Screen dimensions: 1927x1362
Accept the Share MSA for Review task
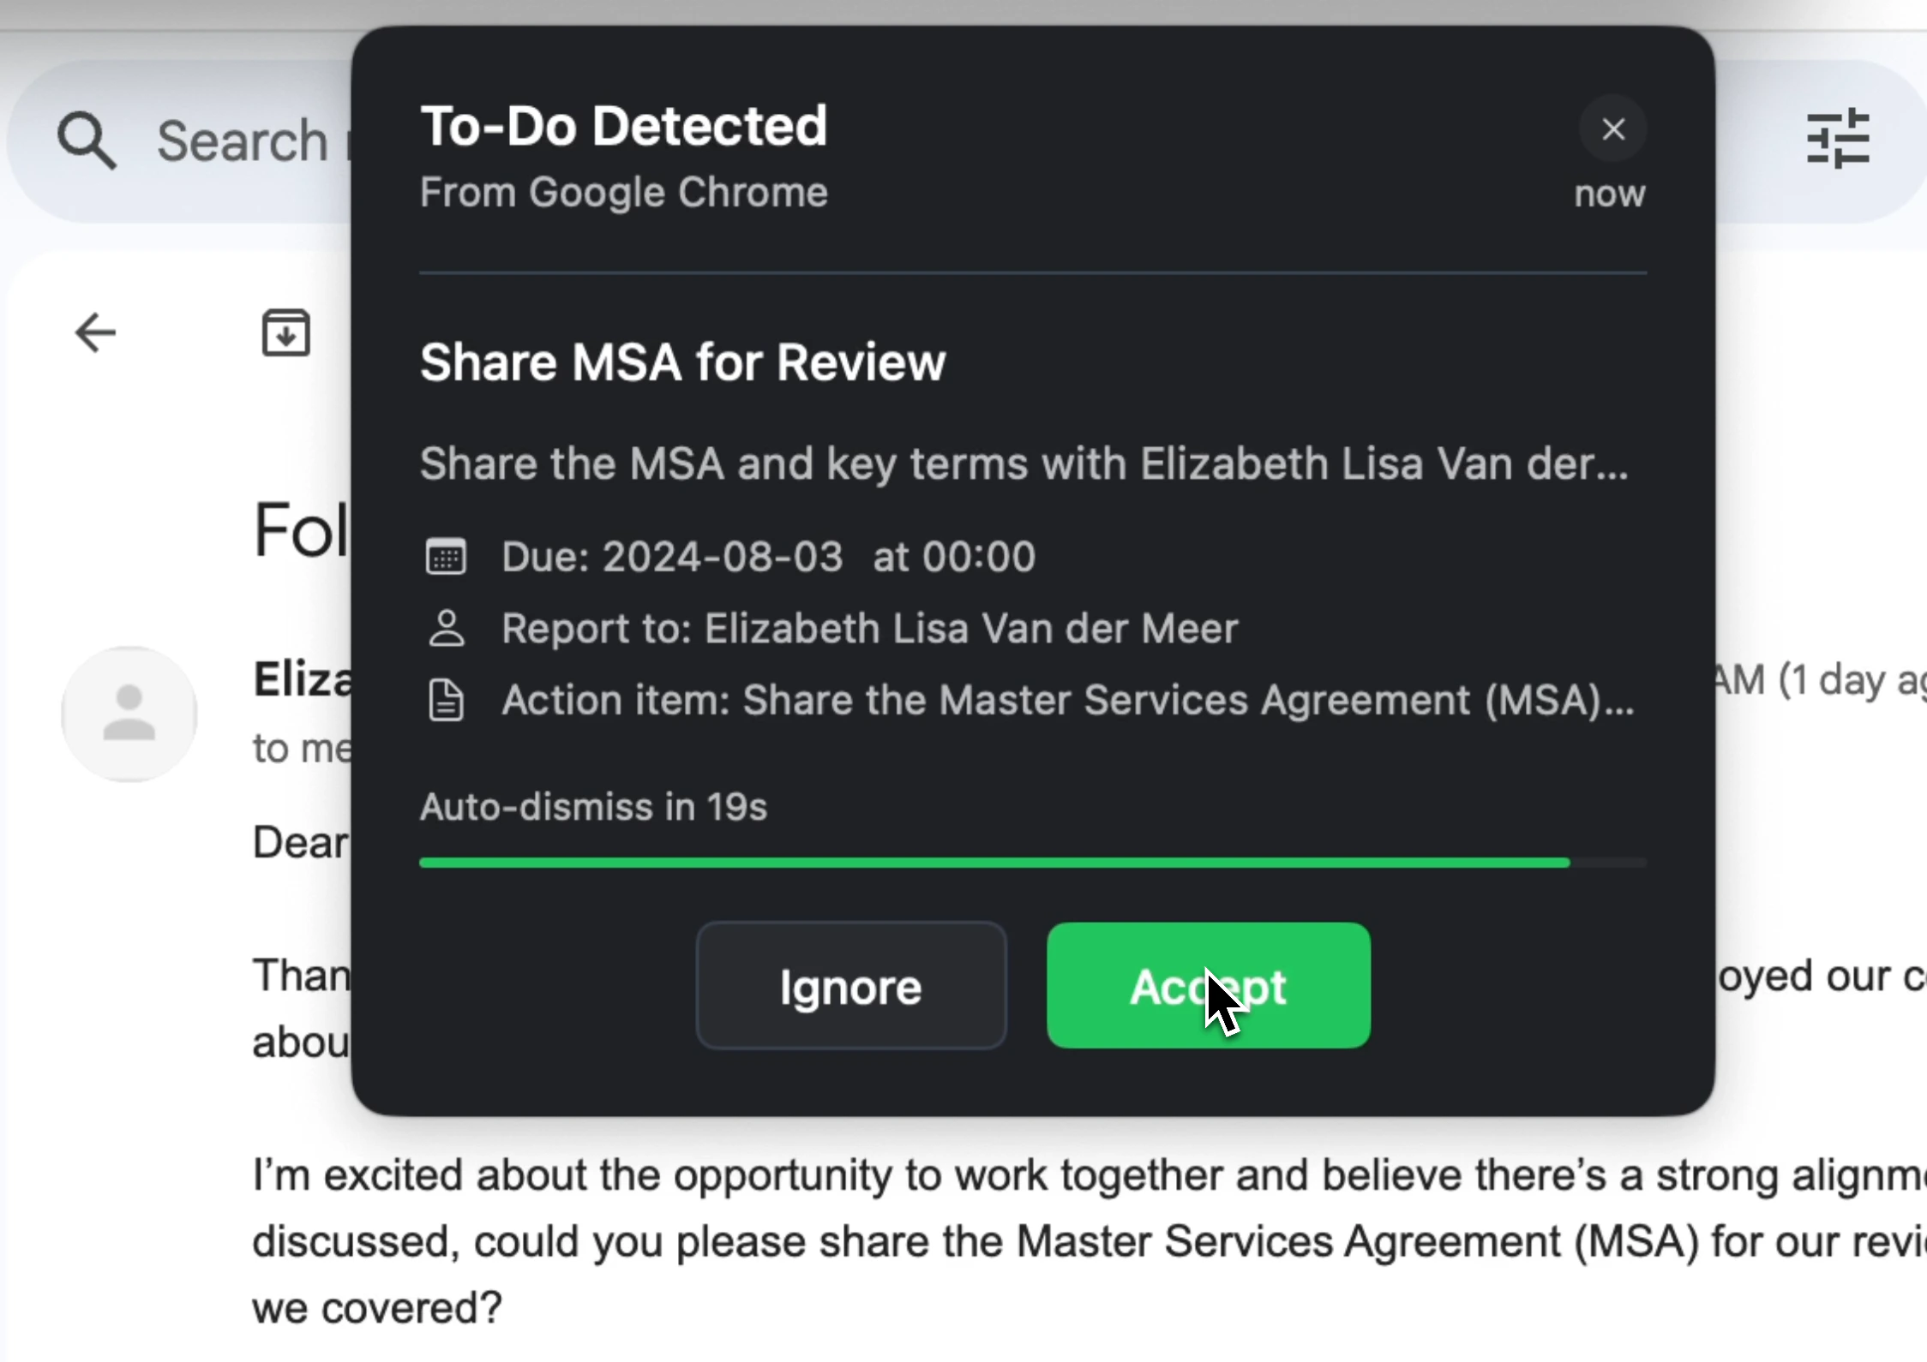pos(1207,985)
